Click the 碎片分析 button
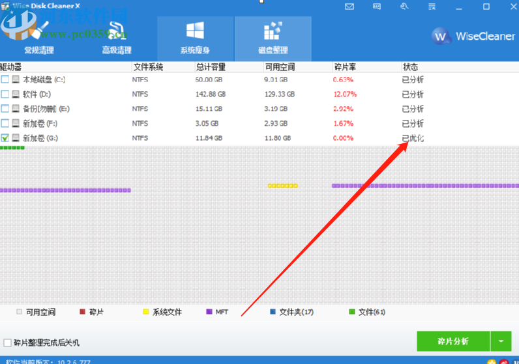519x364 pixels. (453, 341)
